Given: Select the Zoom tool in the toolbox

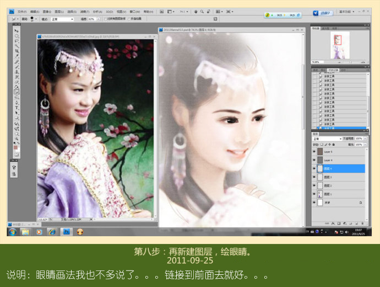Looking at the screenshot, I should click(x=17, y=139).
